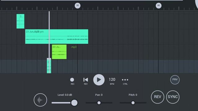Toggle the SYNC button

click(x=173, y=97)
